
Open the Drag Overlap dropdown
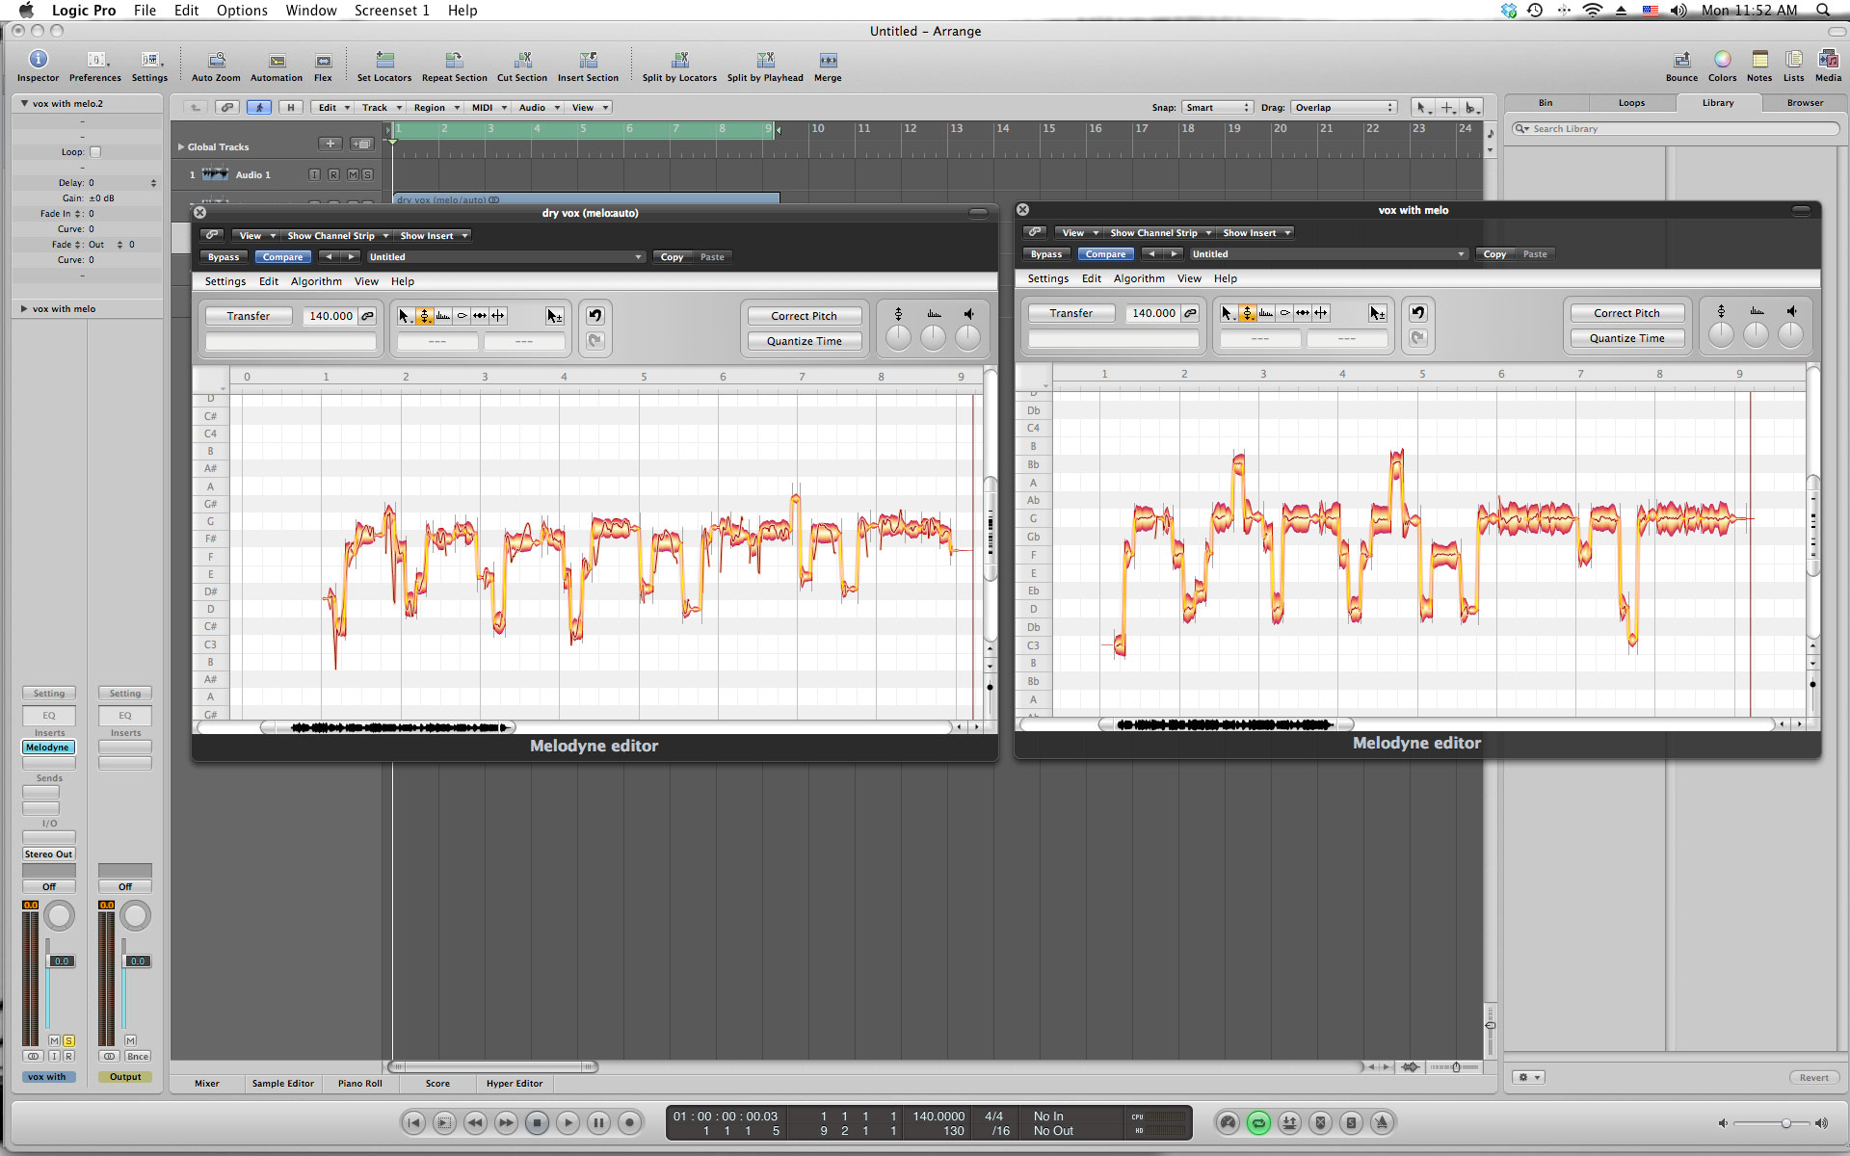(1344, 108)
